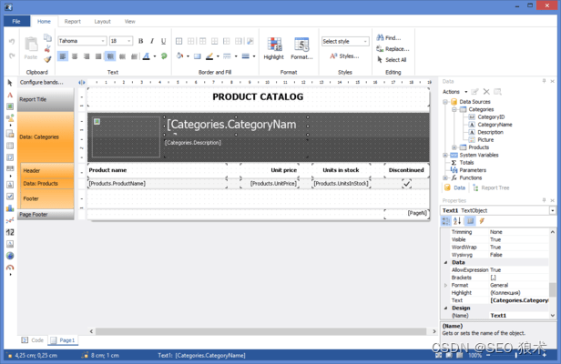Click delete X icon in Data panel

(x=486, y=92)
